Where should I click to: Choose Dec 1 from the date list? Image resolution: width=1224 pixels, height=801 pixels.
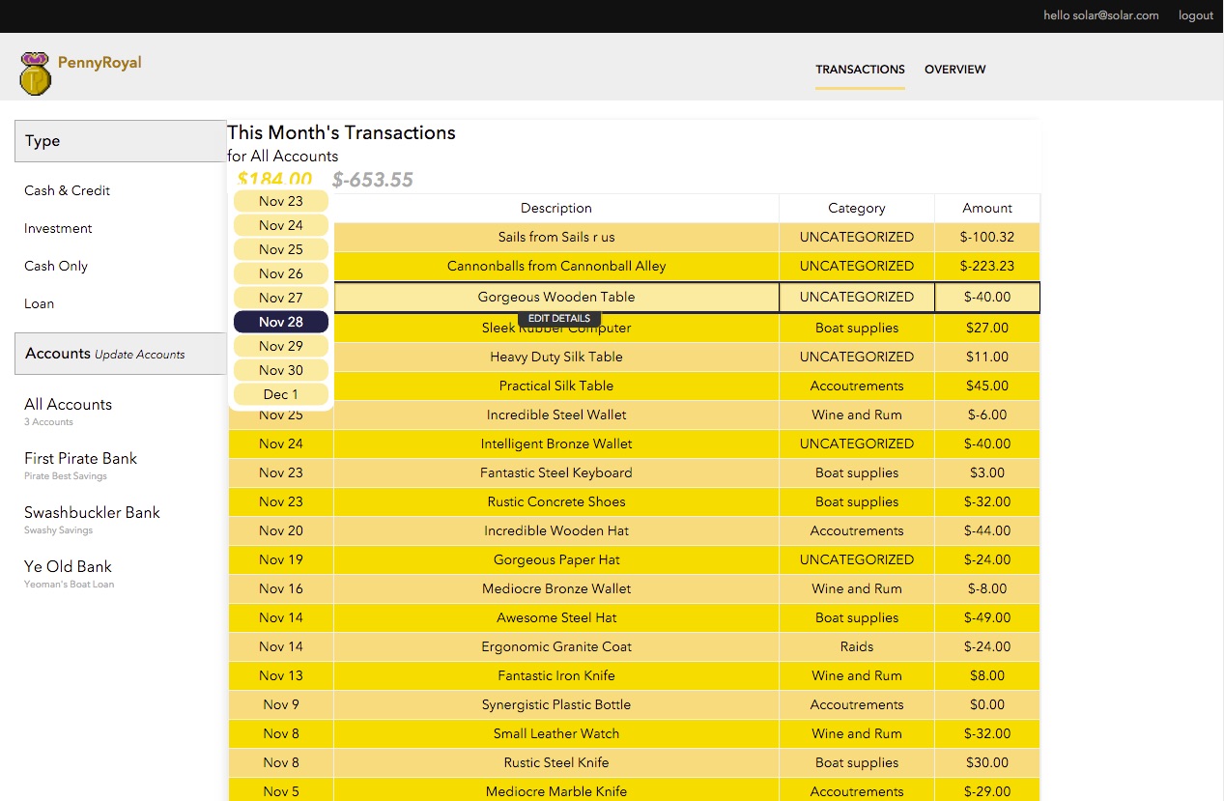click(x=281, y=394)
